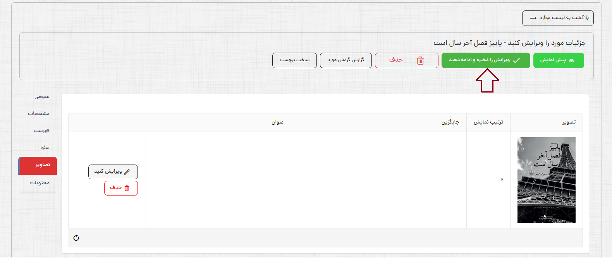Image resolution: width=612 pixels, height=259 pixels.
Task: Click the small trash icon in the image row
Action: point(127,188)
